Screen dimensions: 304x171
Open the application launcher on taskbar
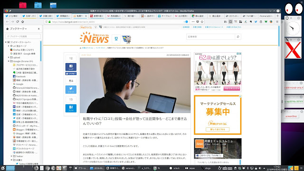[3, 168]
